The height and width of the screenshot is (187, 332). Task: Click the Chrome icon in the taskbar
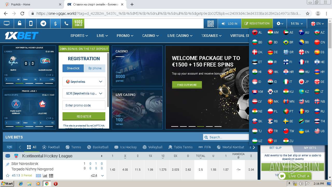47,184
